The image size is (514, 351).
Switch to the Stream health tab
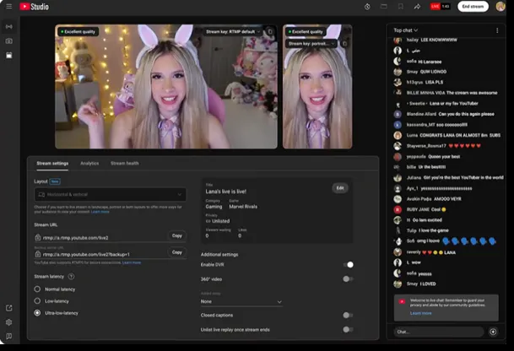[125, 163]
